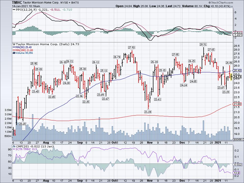
Task: Click the 27.05 price label
Action: pyautogui.click(x=175, y=55)
